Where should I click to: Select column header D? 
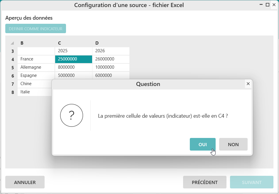click(97, 43)
